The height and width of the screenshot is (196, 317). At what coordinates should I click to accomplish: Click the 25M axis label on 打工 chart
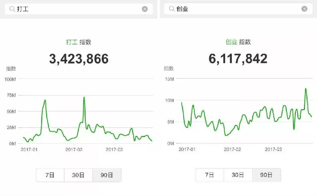pyautogui.click(x=11, y=128)
